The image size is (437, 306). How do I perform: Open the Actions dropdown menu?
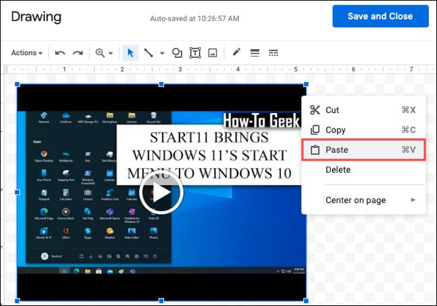(x=27, y=52)
